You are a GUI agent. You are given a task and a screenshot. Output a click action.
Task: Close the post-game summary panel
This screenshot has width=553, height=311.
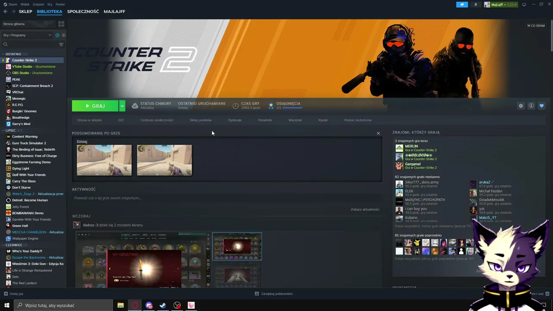pos(378,133)
